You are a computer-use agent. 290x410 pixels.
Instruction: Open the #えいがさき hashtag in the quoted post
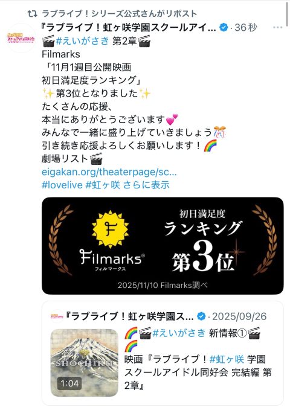tap(179, 333)
